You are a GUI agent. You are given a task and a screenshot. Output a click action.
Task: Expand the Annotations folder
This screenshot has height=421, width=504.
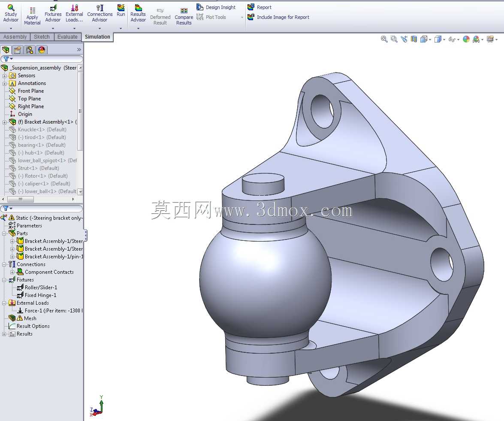4,84
